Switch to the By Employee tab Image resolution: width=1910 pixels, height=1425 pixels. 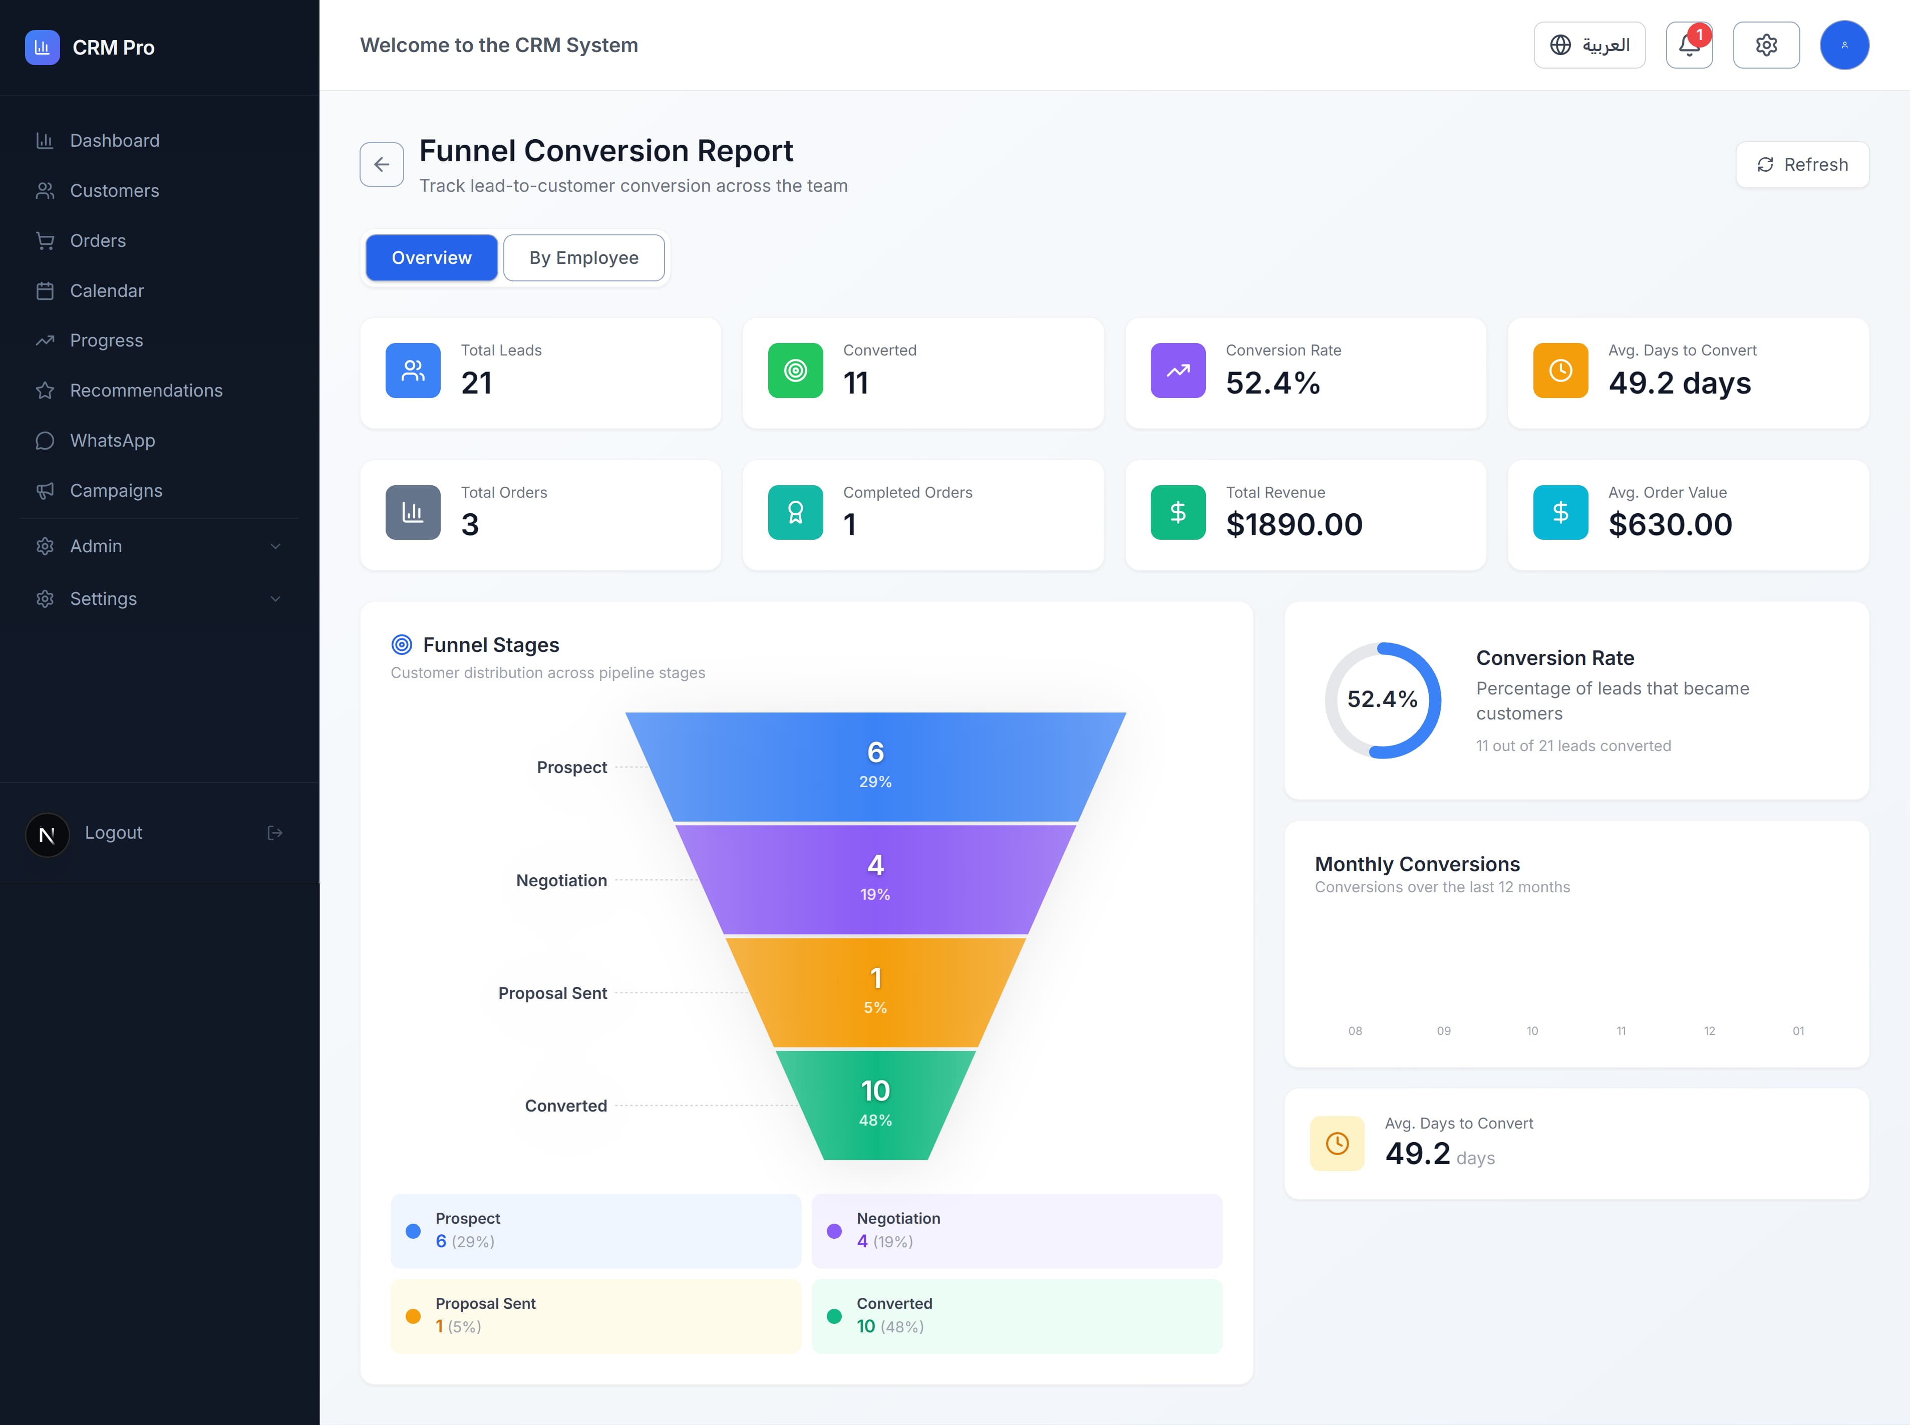[x=584, y=258]
